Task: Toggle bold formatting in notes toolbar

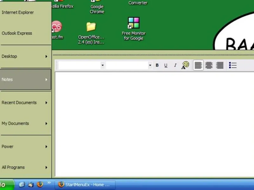Action: point(157,65)
